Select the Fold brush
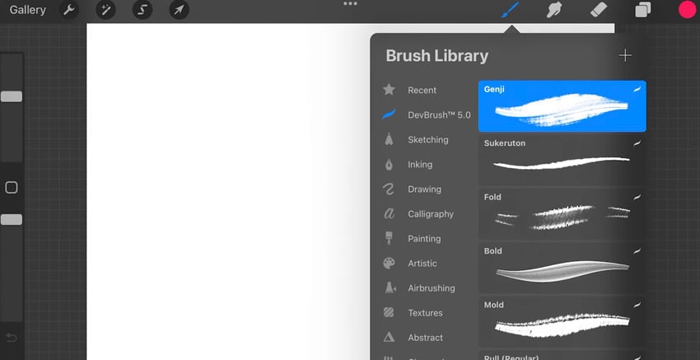This screenshot has height=360, width=700. coord(562,214)
